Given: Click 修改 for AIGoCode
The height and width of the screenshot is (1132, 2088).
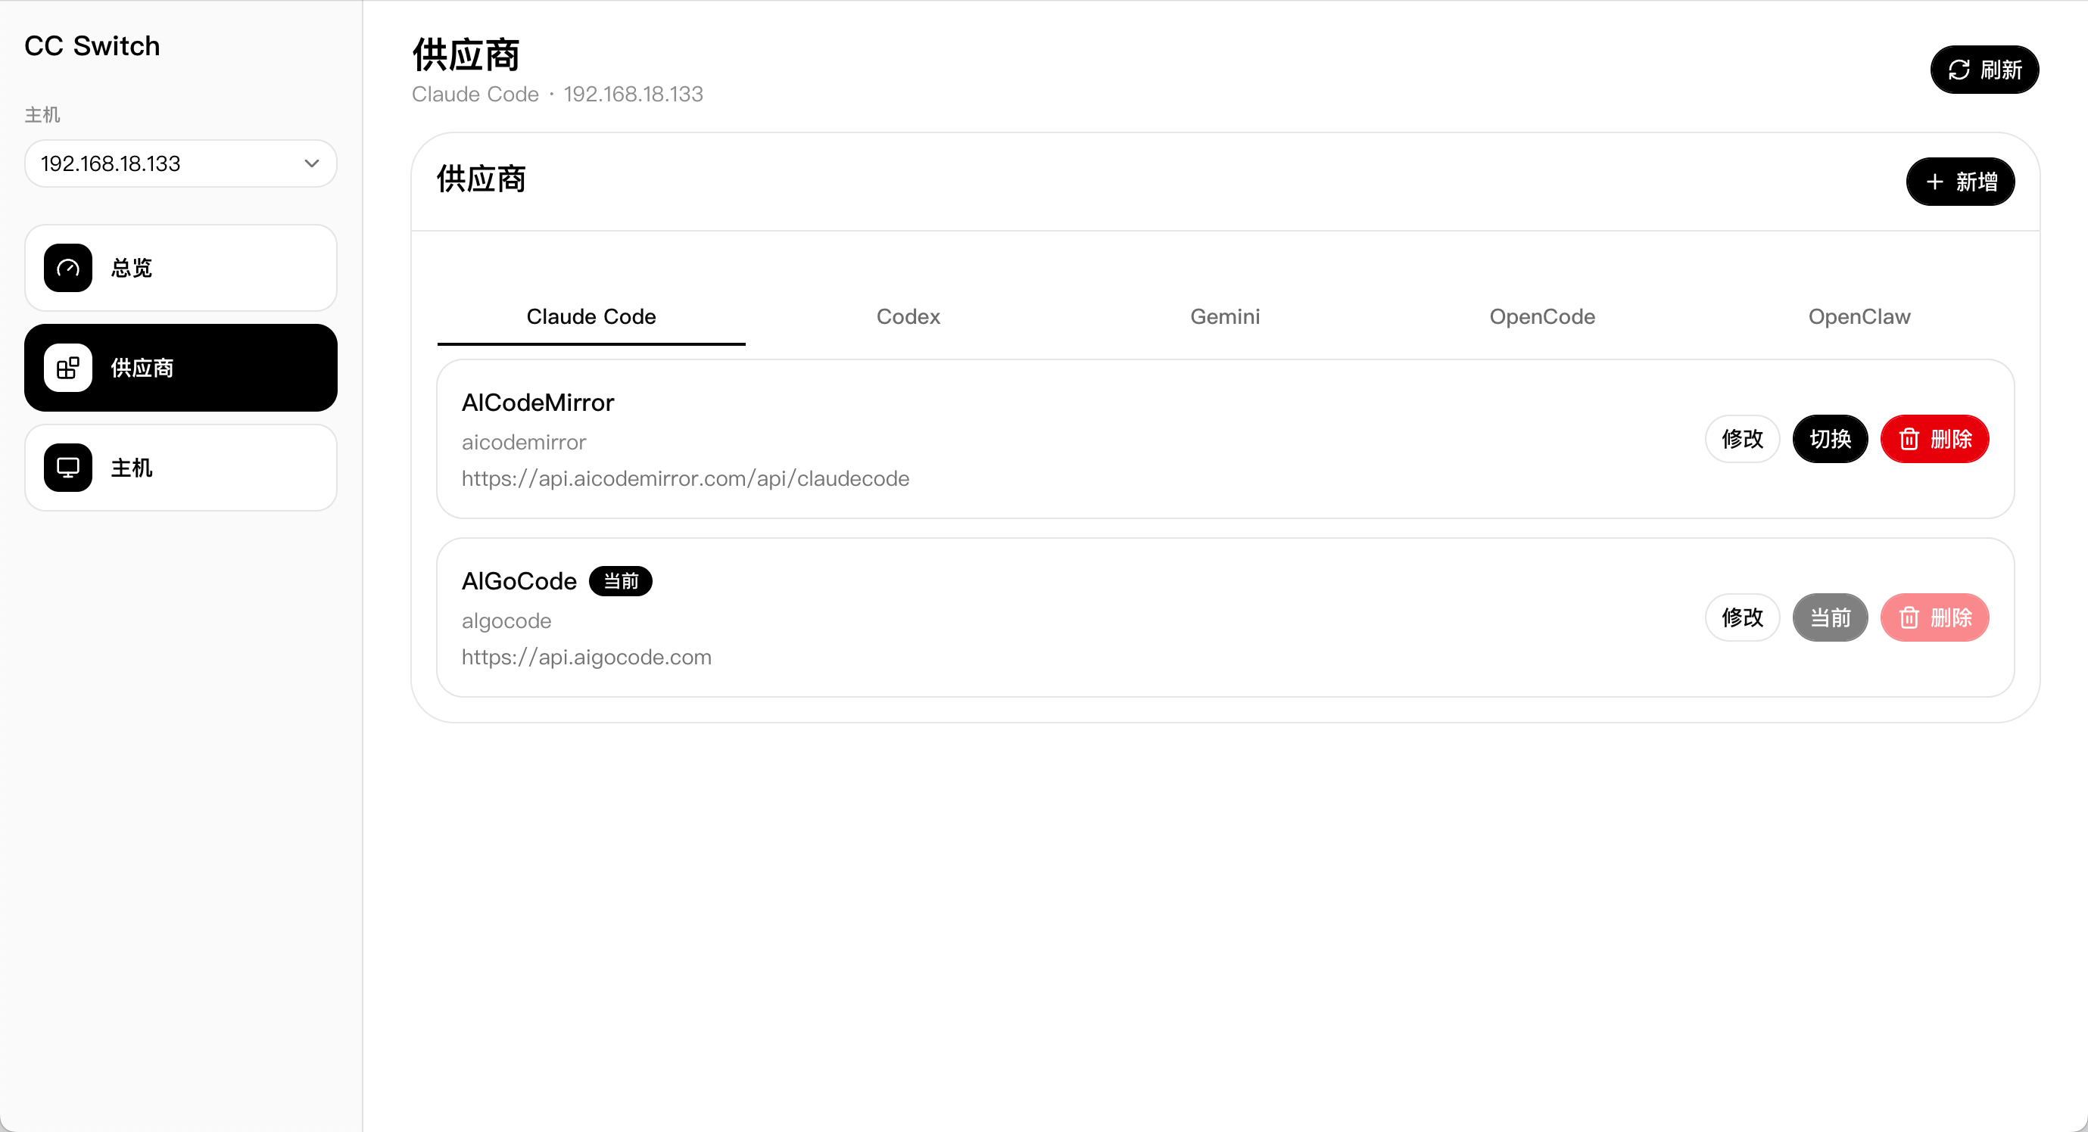Looking at the screenshot, I should coord(1742,617).
